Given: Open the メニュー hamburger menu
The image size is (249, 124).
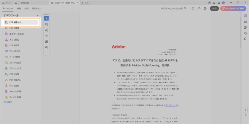Looking at the screenshot, I should pyautogui.click(x=7, y=3).
